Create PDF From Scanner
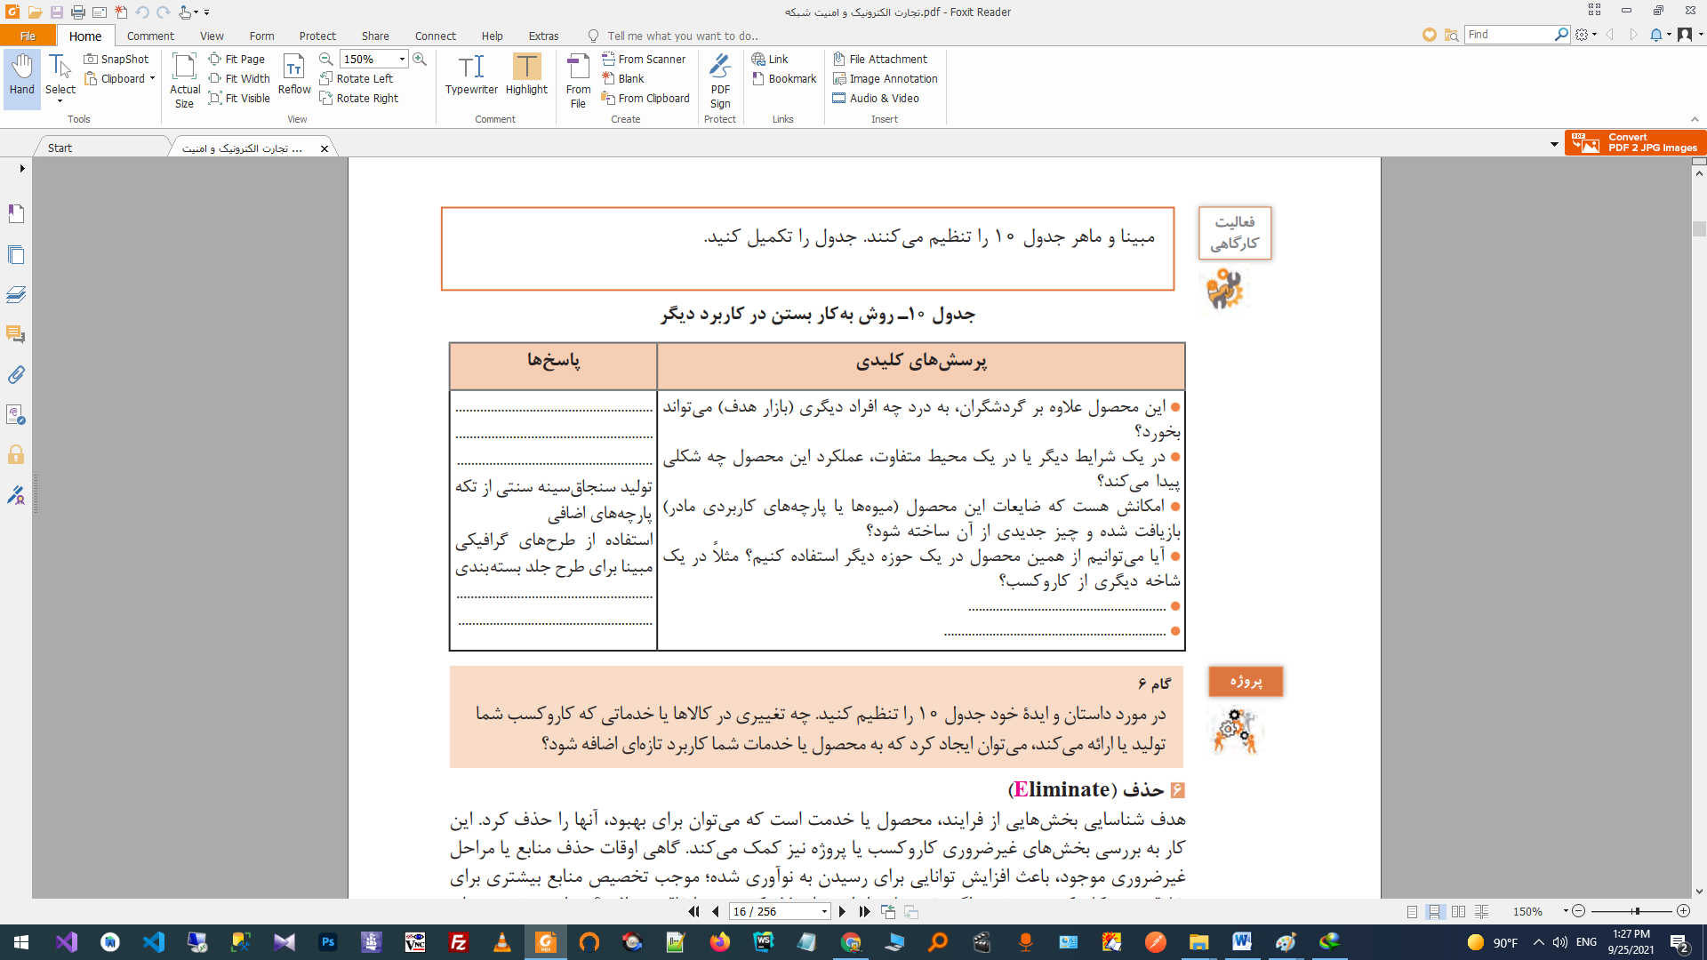 (644, 59)
